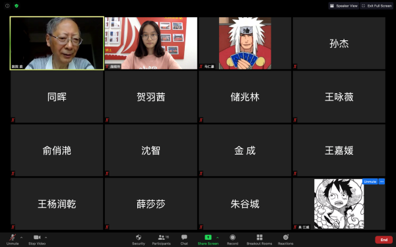Toggle camera with Stop Video control
Screen dimensions: 396x247
coord(37,240)
